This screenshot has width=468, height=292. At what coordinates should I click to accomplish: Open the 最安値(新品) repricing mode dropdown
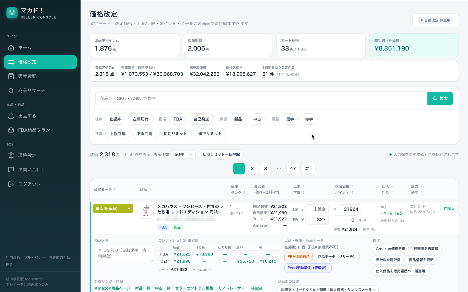(x=113, y=208)
